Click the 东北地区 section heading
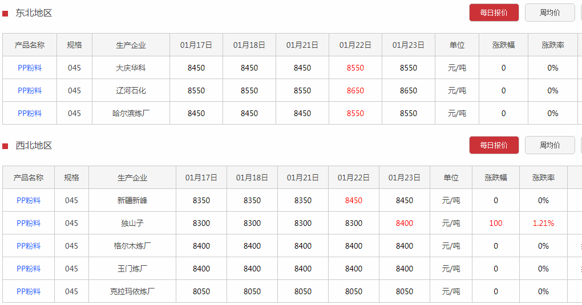This screenshot has width=582, height=305. pyautogui.click(x=34, y=13)
